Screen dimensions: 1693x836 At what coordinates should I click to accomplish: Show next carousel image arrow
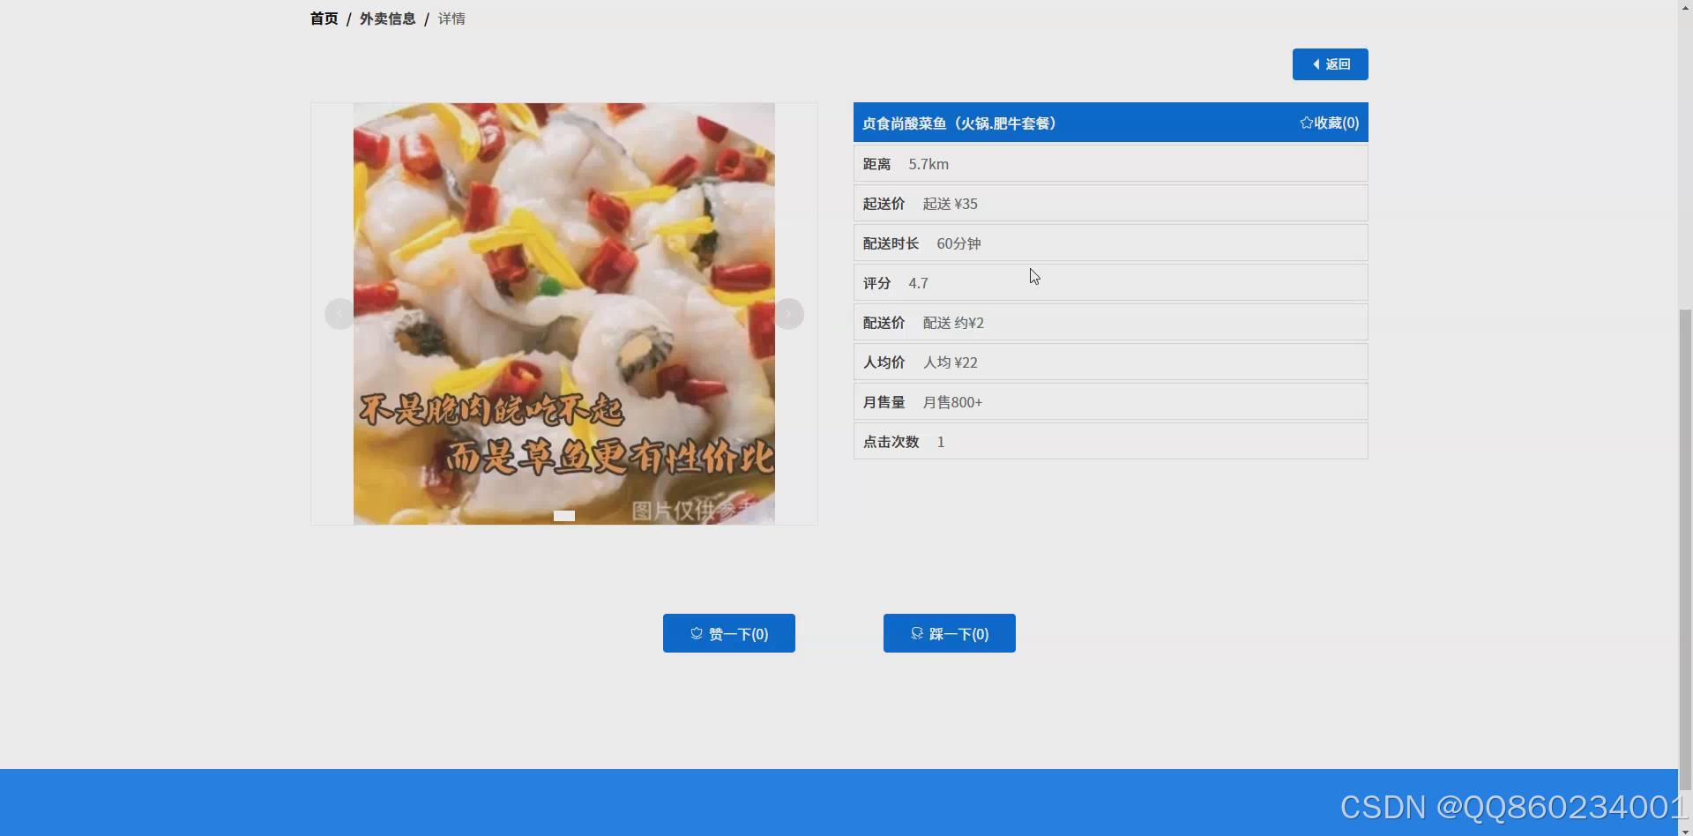[x=788, y=314]
